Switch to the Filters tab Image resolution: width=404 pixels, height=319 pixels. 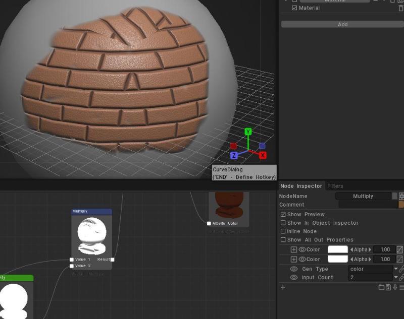[335, 186]
